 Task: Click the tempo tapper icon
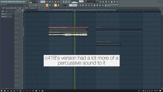pos(100,5)
